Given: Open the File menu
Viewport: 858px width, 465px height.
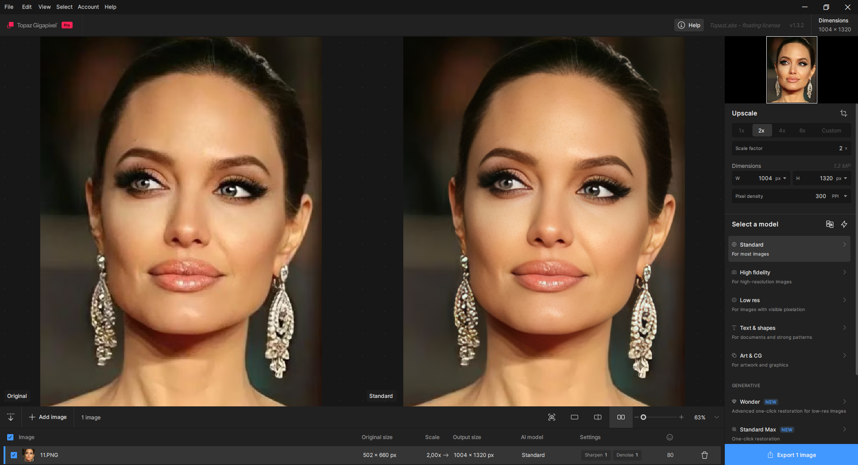Looking at the screenshot, I should click(x=9, y=7).
